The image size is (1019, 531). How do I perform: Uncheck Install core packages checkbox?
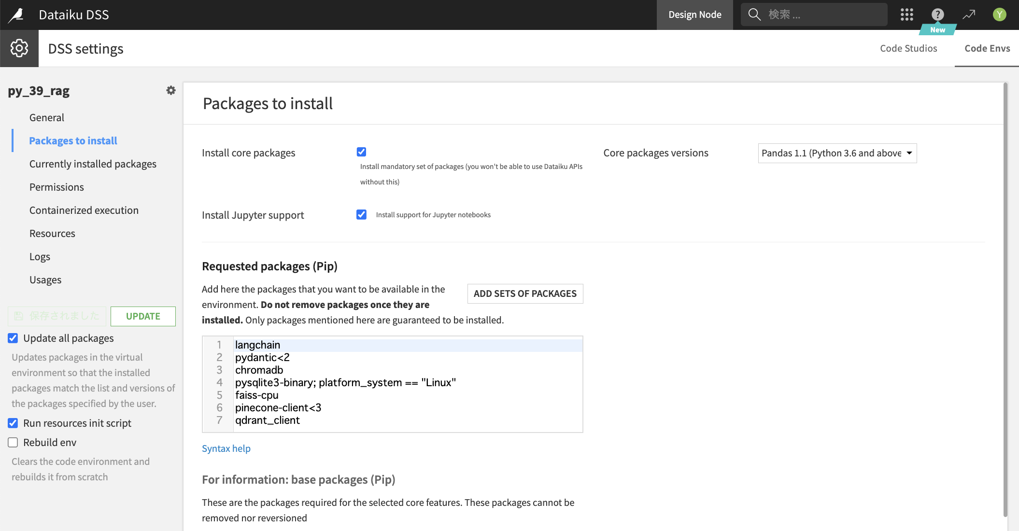[361, 152]
